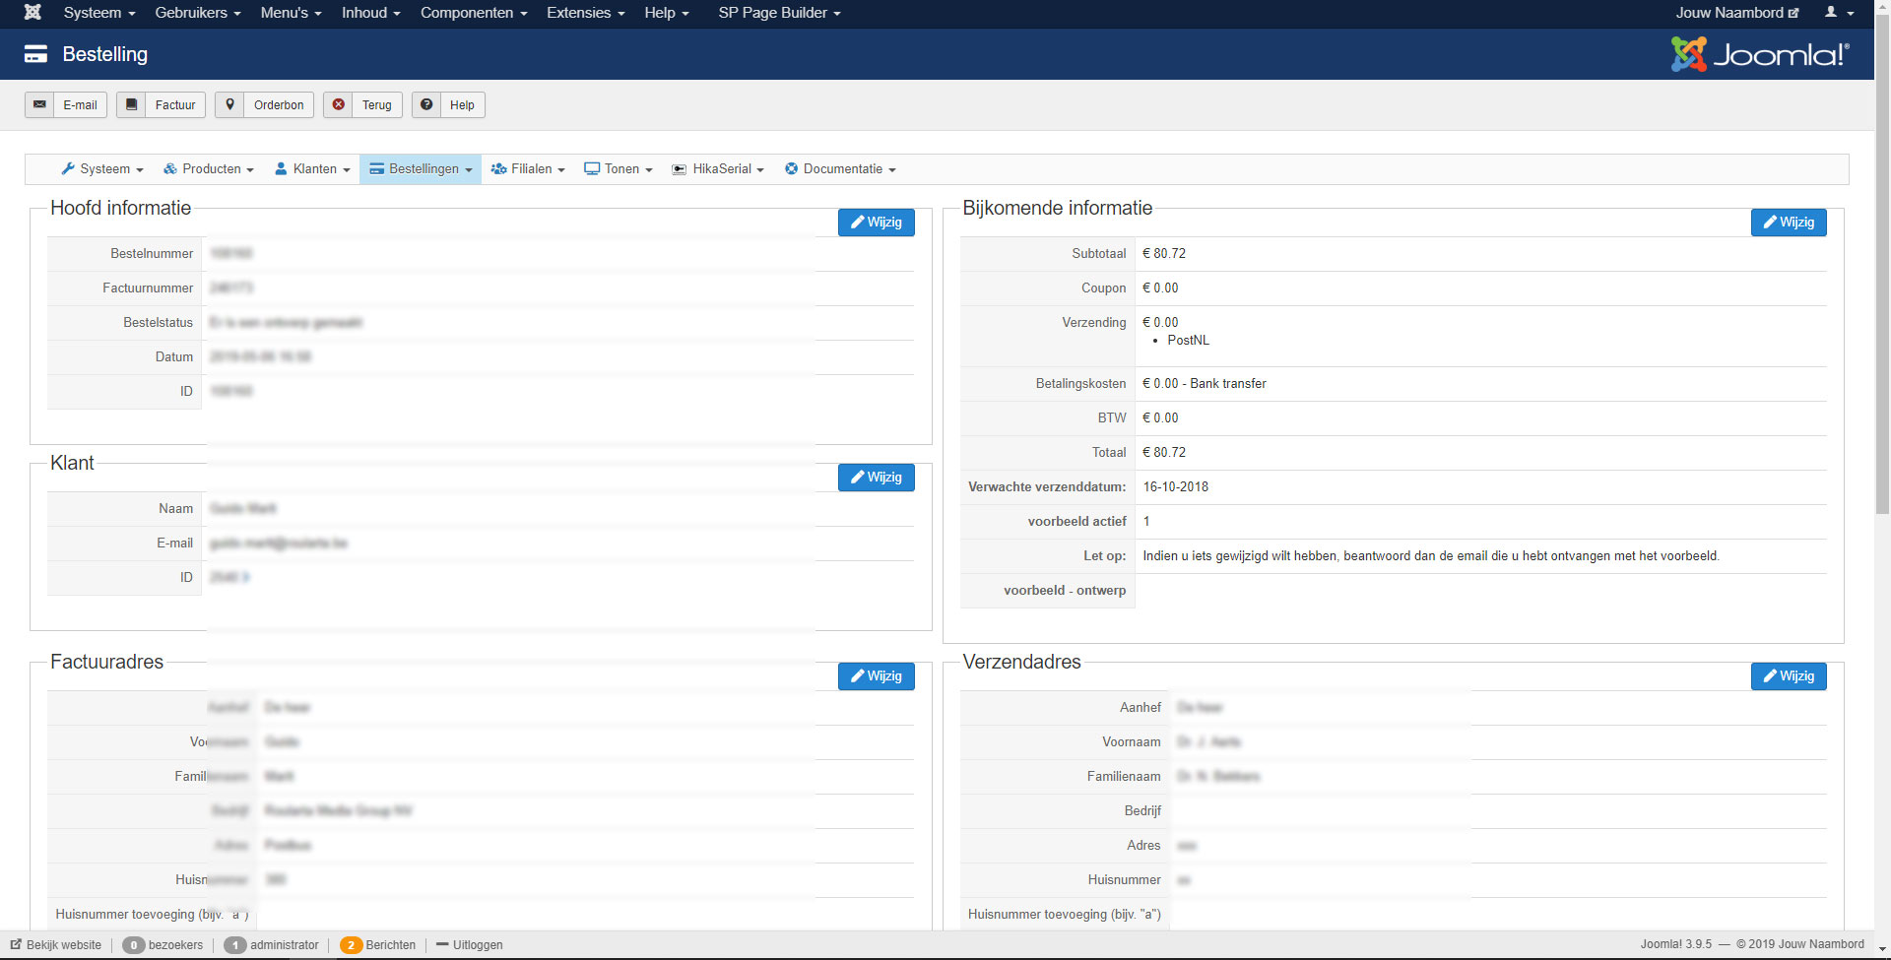Click the wrench icon beside Systeem submenu

point(68,168)
